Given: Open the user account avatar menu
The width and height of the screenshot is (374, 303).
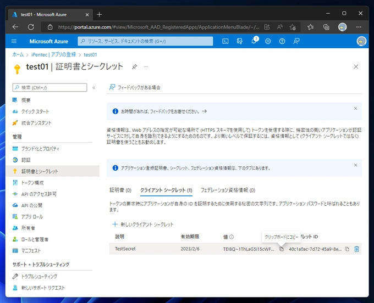Looking at the screenshot, I should 361,41.
